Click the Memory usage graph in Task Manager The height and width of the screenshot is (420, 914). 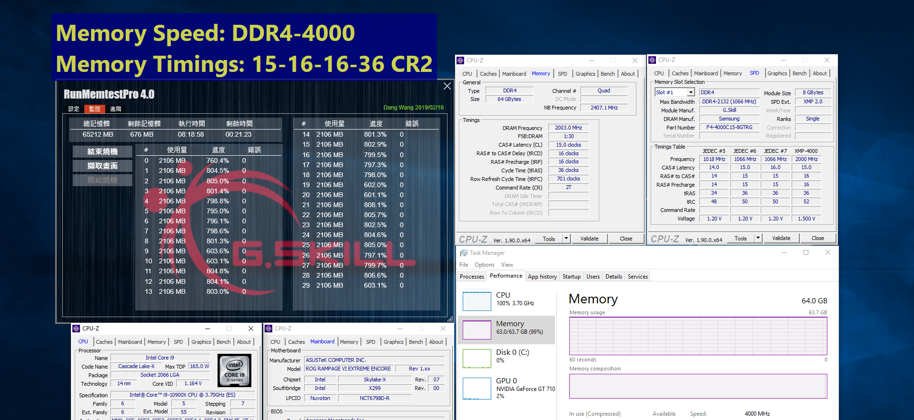point(698,336)
